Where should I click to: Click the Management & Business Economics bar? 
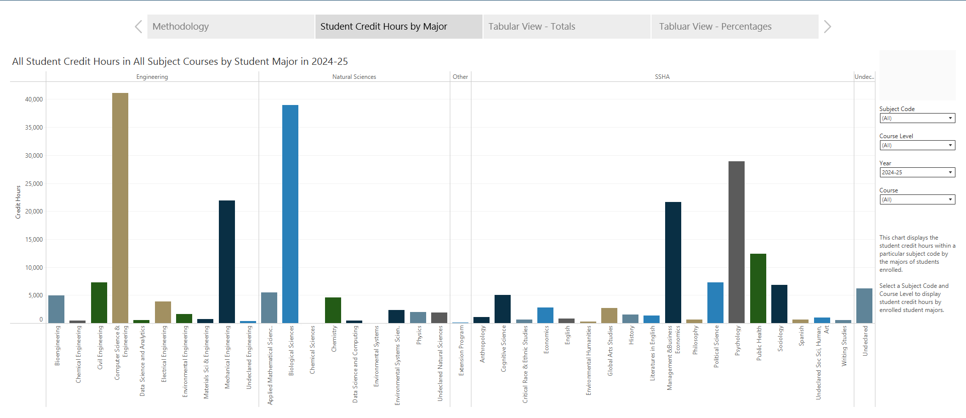pos(673,262)
